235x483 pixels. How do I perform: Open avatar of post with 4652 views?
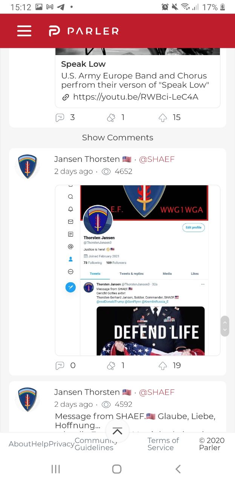pos(28,166)
